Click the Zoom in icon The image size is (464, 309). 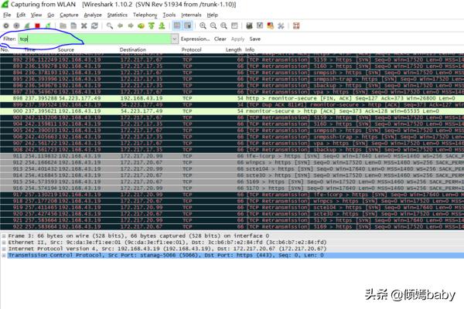pyautogui.click(x=203, y=25)
